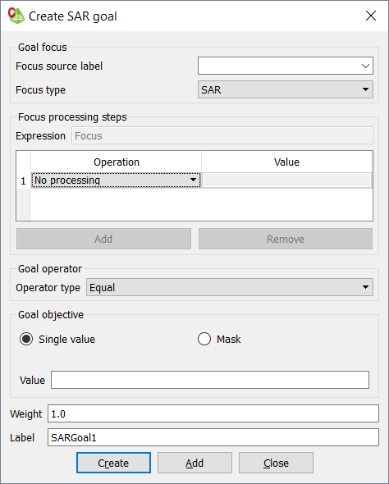Open the No processing operation dropdown

tap(116, 180)
